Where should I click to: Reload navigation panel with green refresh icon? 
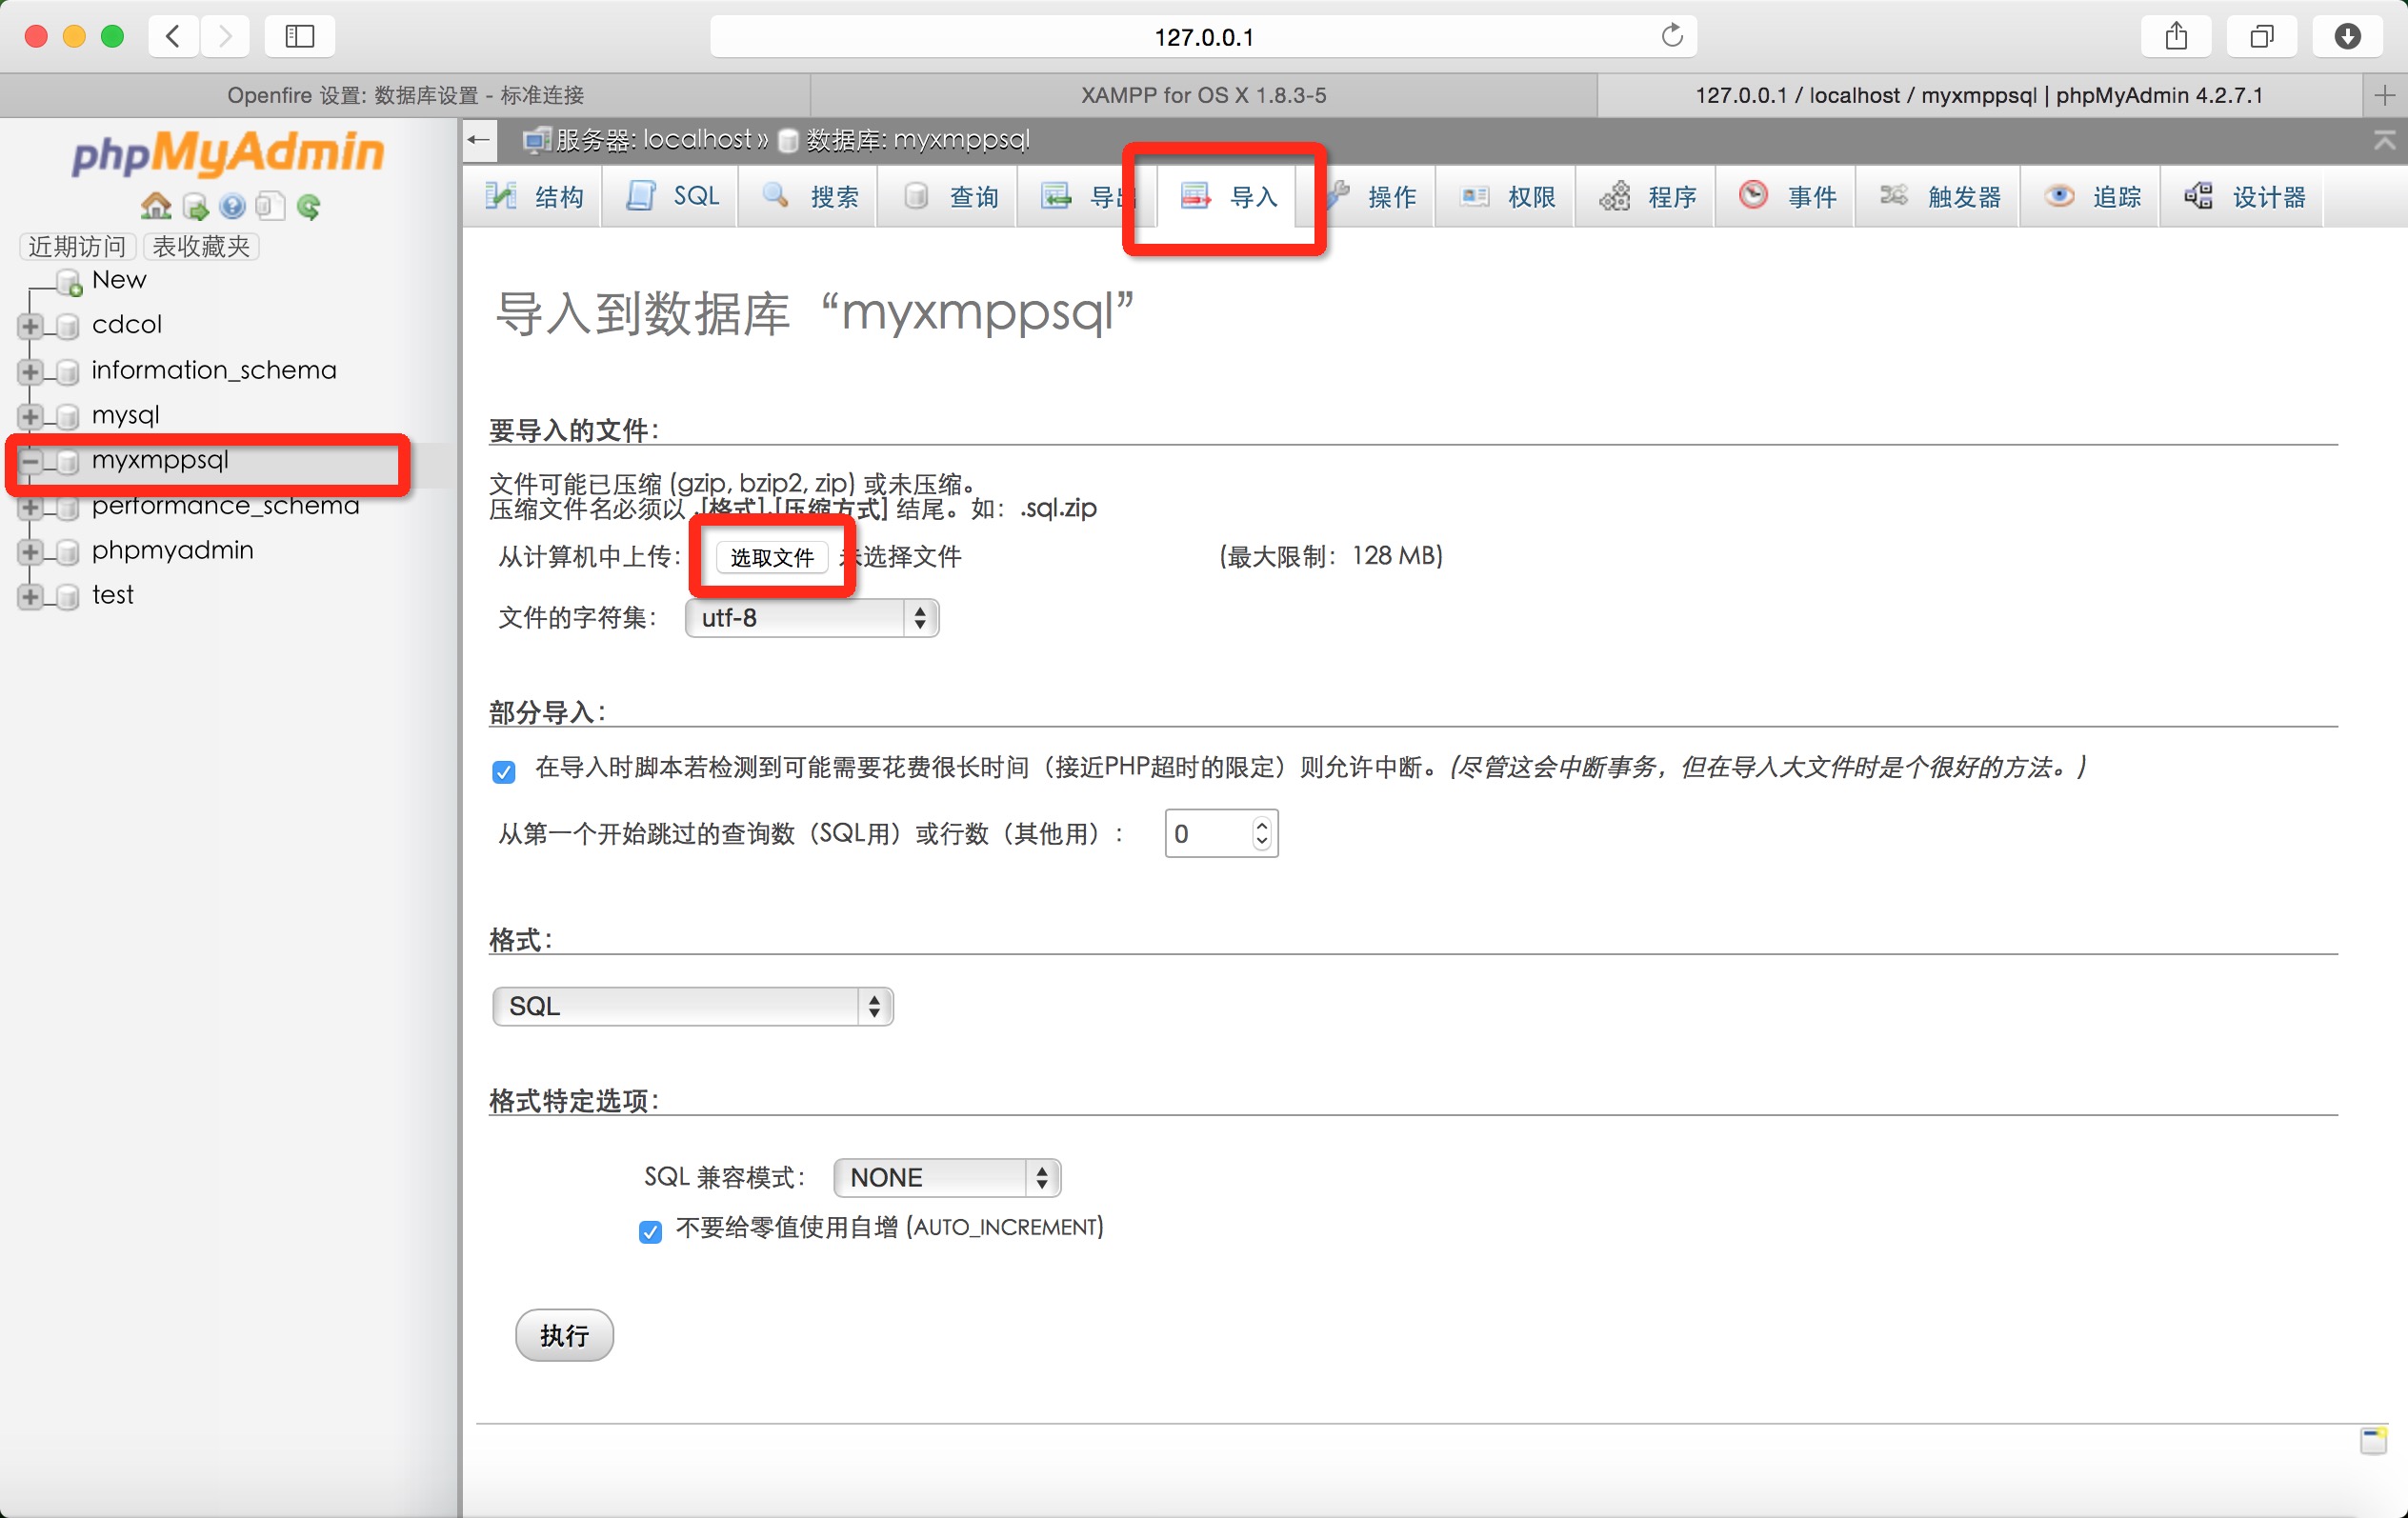pos(309,206)
